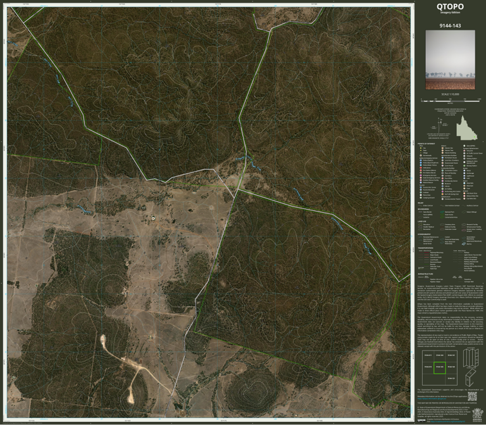Image resolution: width=486 pixels, height=425 pixels.
Task: Click the POINTS OF INTEREST legend heading
Action: tap(427, 144)
